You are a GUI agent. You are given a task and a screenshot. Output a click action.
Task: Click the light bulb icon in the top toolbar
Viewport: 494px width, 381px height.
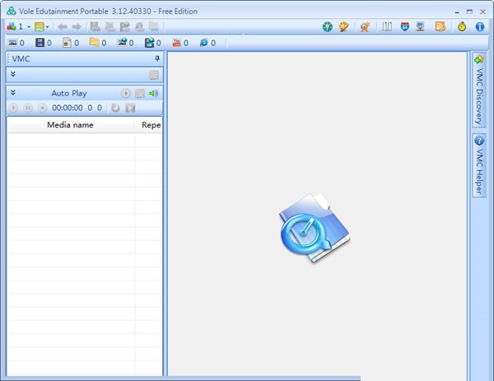[328, 27]
